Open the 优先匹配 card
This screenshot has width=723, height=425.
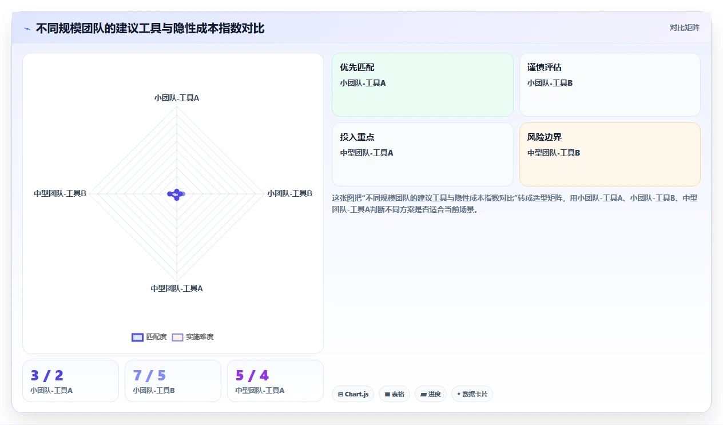tap(423, 85)
